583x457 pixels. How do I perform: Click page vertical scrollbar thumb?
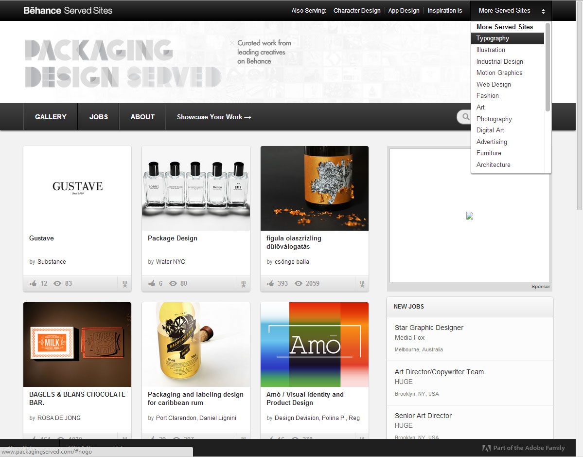579,106
